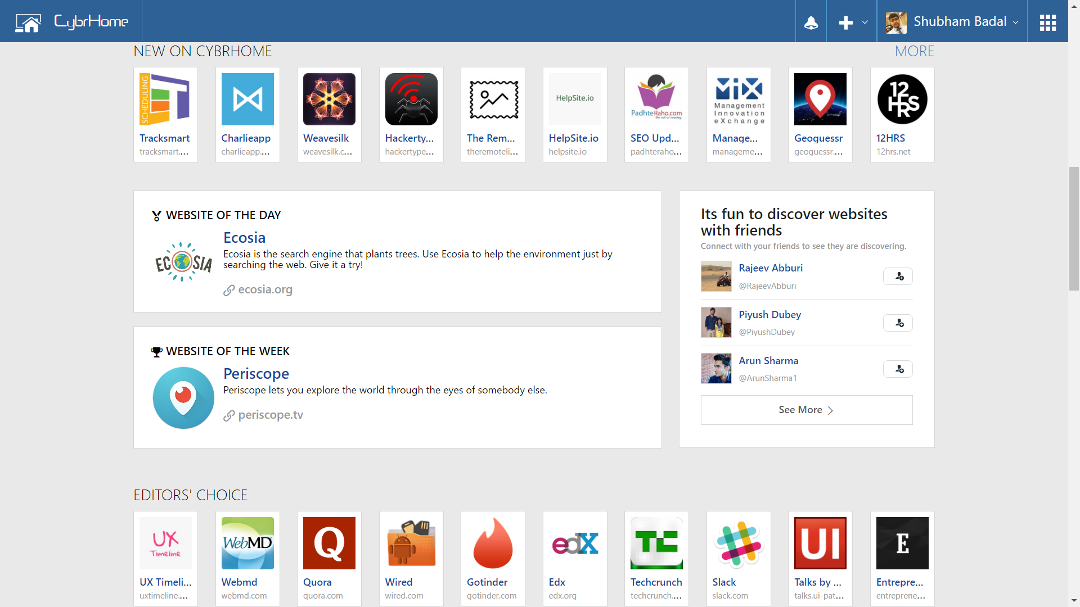Screen dimensions: 1080x607
Task: Click the Slack name link
Action: [x=724, y=582]
